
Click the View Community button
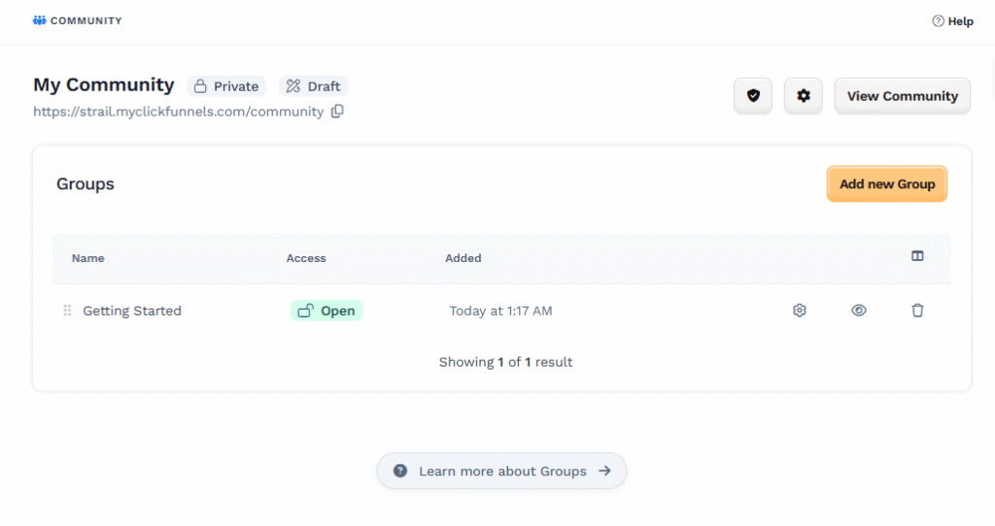click(x=903, y=96)
